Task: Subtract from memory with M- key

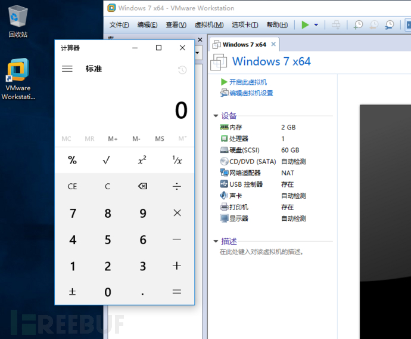Action: [x=136, y=138]
